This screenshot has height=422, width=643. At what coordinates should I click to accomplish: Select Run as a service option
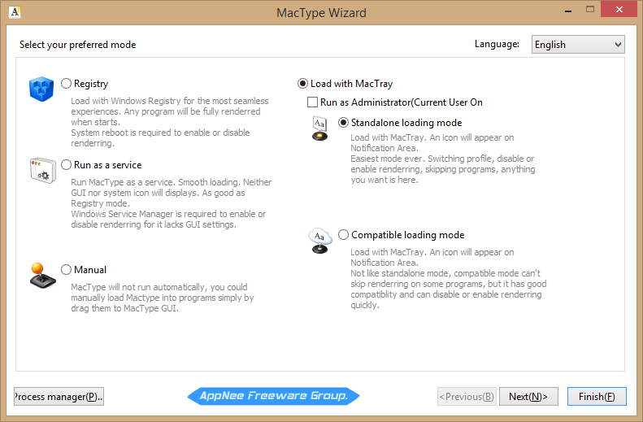coord(66,165)
